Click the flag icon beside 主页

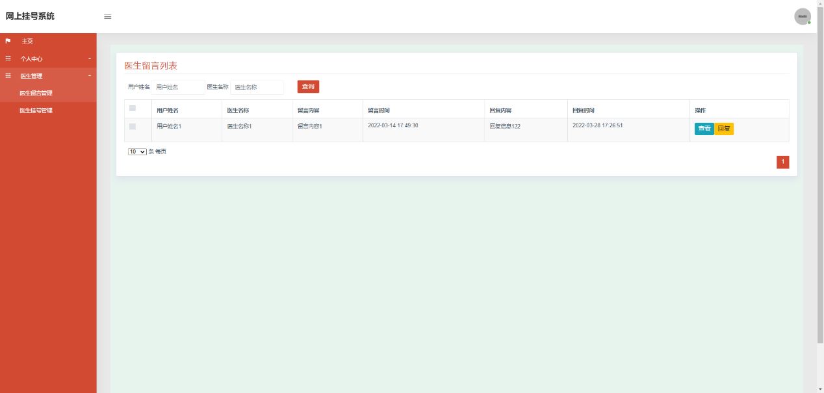tap(8, 41)
